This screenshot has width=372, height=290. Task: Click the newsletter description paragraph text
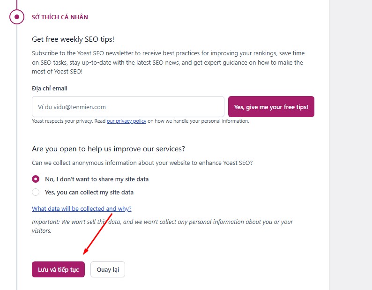click(x=168, y=62)
